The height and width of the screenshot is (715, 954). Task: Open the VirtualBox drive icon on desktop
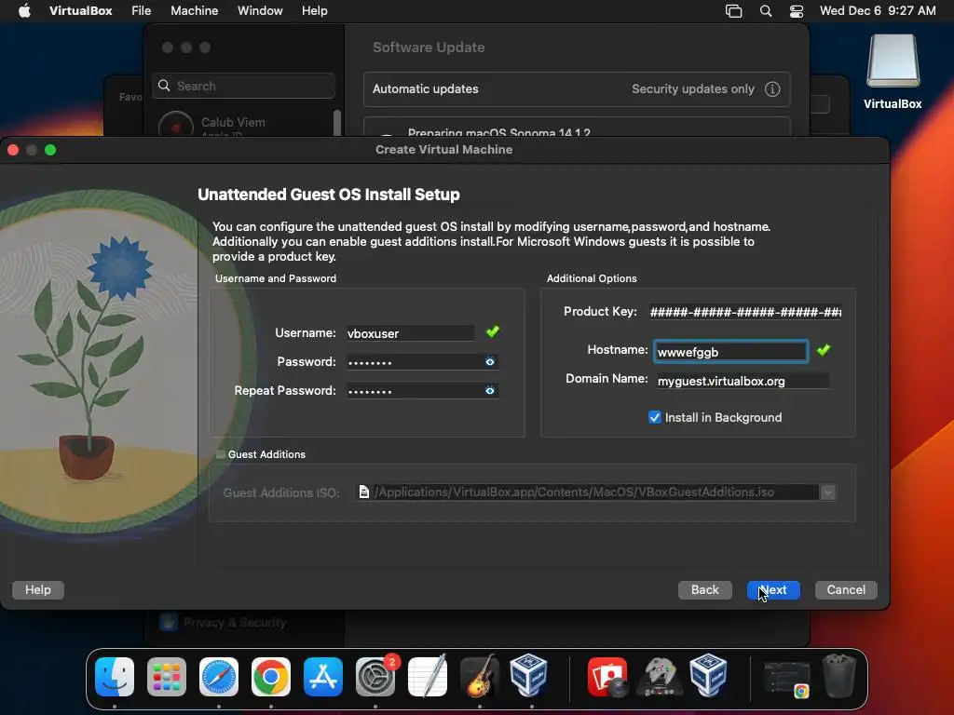(x=893, y=72)
